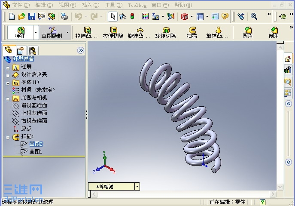Screen dimensions: 295x206
Task: Expand the 实体(1) tree node
Action: pos(8,83)
